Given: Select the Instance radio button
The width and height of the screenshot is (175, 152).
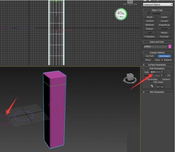Looking at the screenshot, I should pos(162,60).
